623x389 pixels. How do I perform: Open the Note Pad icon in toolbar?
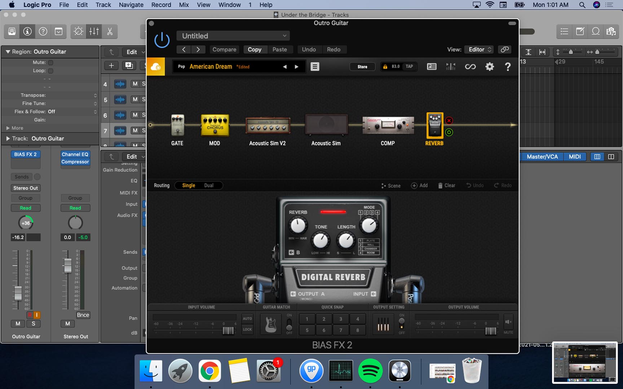(x=580, y=31)
